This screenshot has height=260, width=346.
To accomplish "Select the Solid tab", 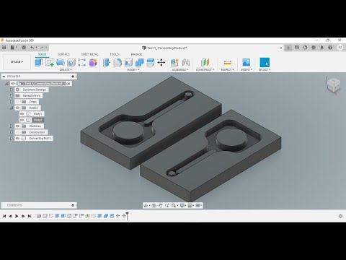I will [42, 54].
